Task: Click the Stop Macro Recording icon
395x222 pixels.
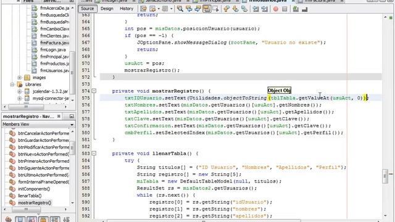Action: click(x=285, y=9)
